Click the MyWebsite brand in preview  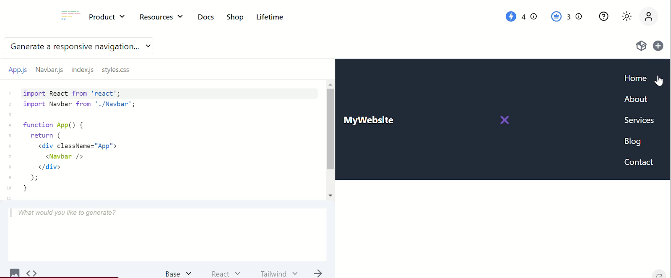(x=368, y=120)
